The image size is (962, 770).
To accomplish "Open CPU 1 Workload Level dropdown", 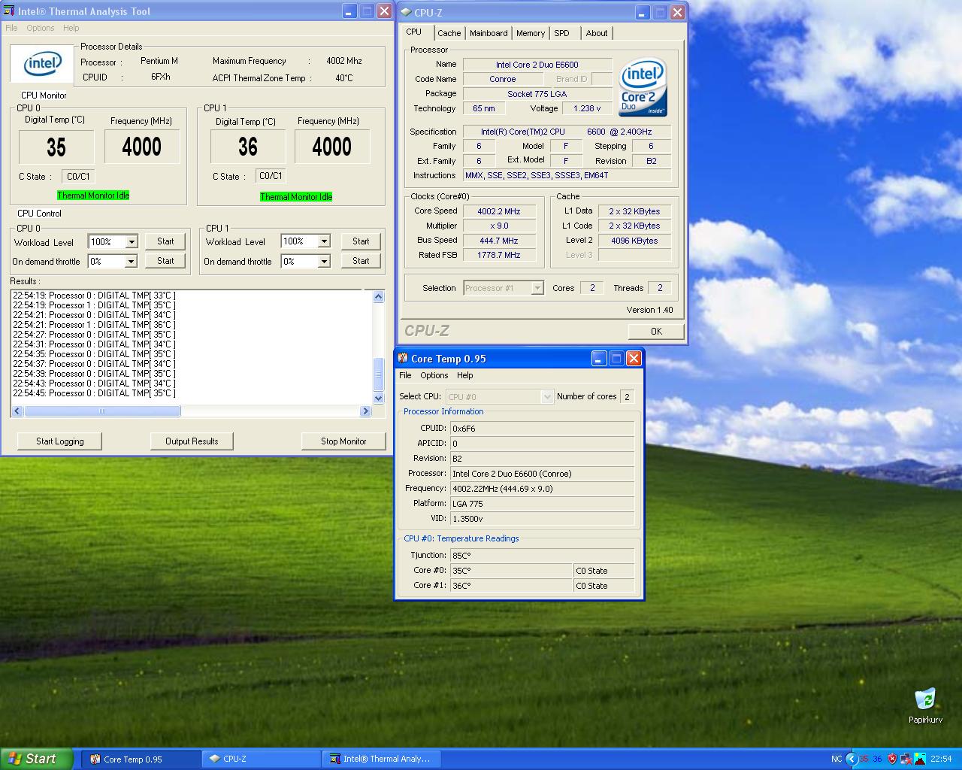I will (324, 241).
